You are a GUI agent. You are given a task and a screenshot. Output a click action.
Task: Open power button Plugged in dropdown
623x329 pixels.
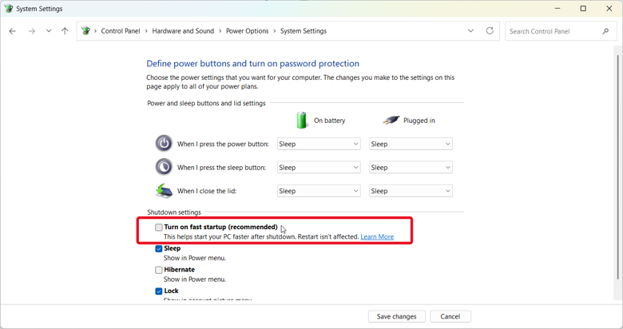[411, 144]
